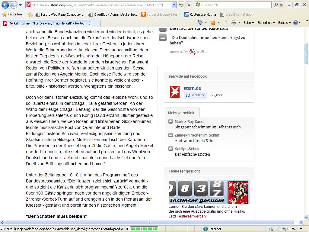The height and width of the screenshot is (232, 309).
Task: Select the Meistverschickt tab
Action: click(x=182, y=113)
